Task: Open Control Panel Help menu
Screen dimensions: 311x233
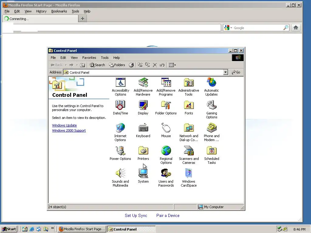Action: pyautogui.click(x=116, y=58)
